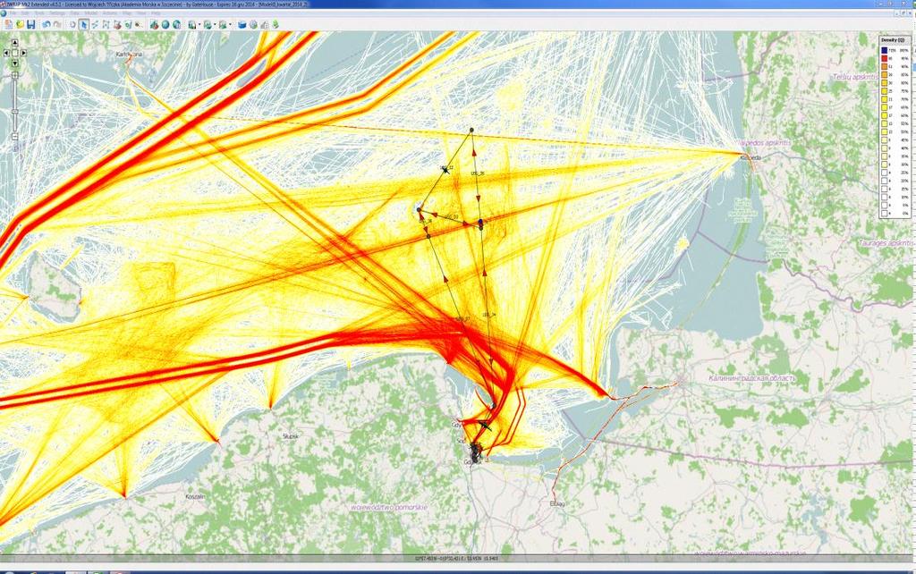Click the Redo arrow icon

[x=57, y=24]
